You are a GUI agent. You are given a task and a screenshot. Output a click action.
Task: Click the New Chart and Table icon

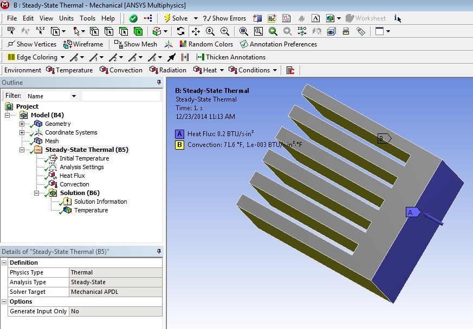[x=286, y=18]
